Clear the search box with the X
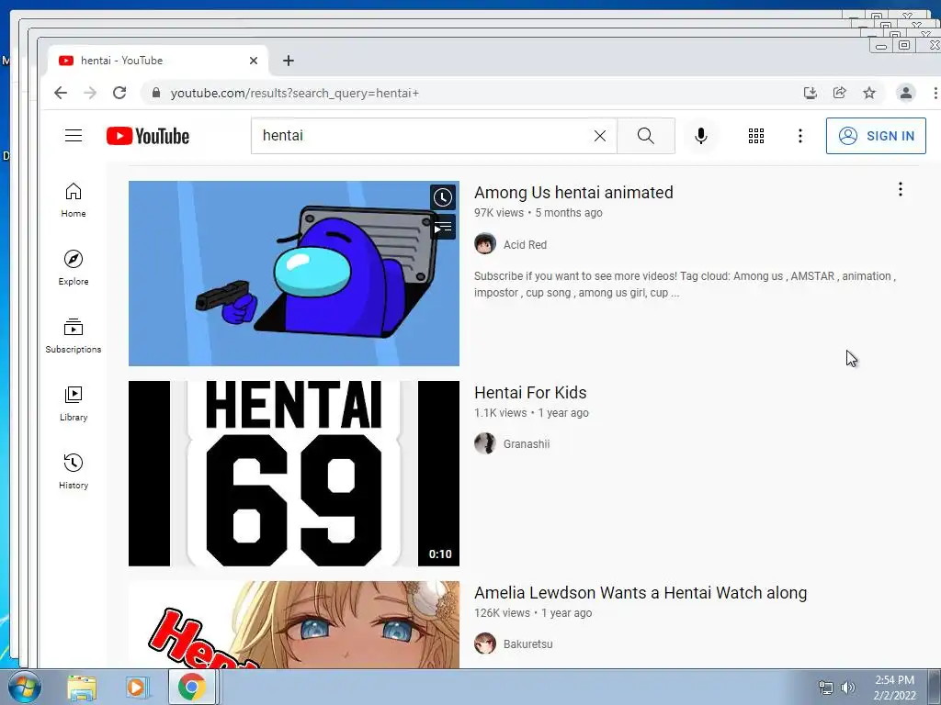This screenshot has height=705, width=941. 599,136
